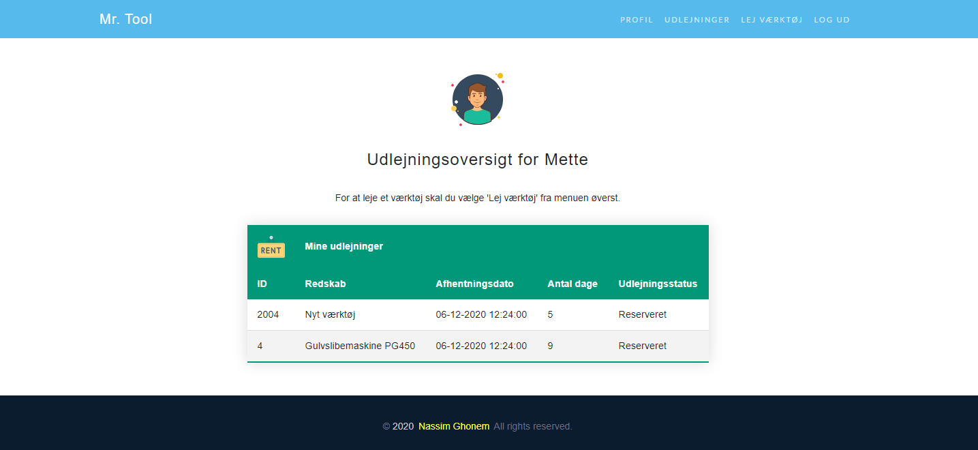Open Lej værktøj from the navbar

point(771,20)
